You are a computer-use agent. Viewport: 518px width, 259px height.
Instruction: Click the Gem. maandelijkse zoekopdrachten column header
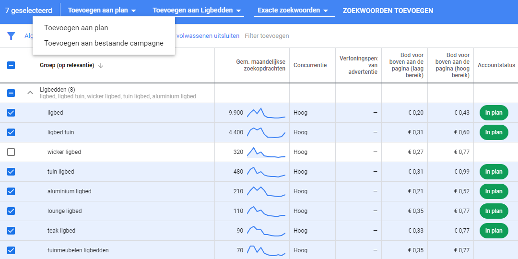click(x=260, y=65)
